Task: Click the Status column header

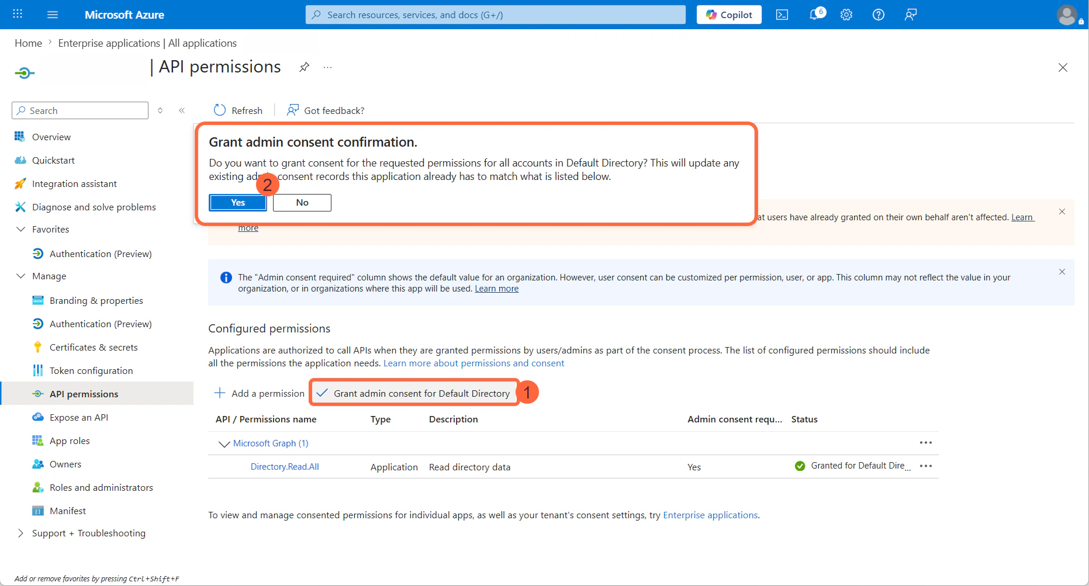Action: [x=804, y=419]
